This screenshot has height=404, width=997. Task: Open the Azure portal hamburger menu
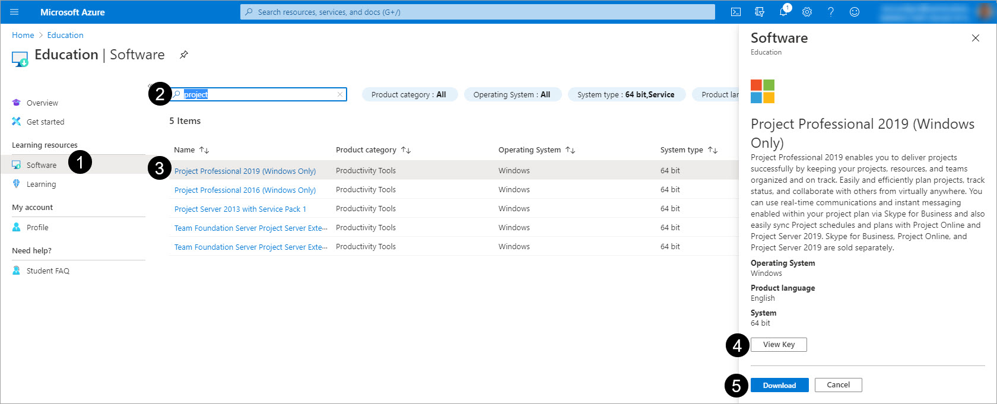tap(14, 12)
